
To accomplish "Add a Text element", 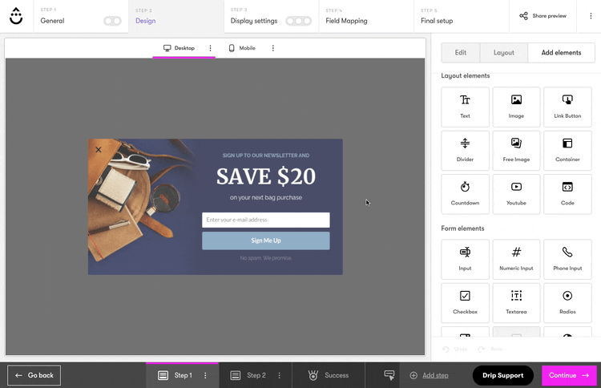I will (x=465, y=107).
